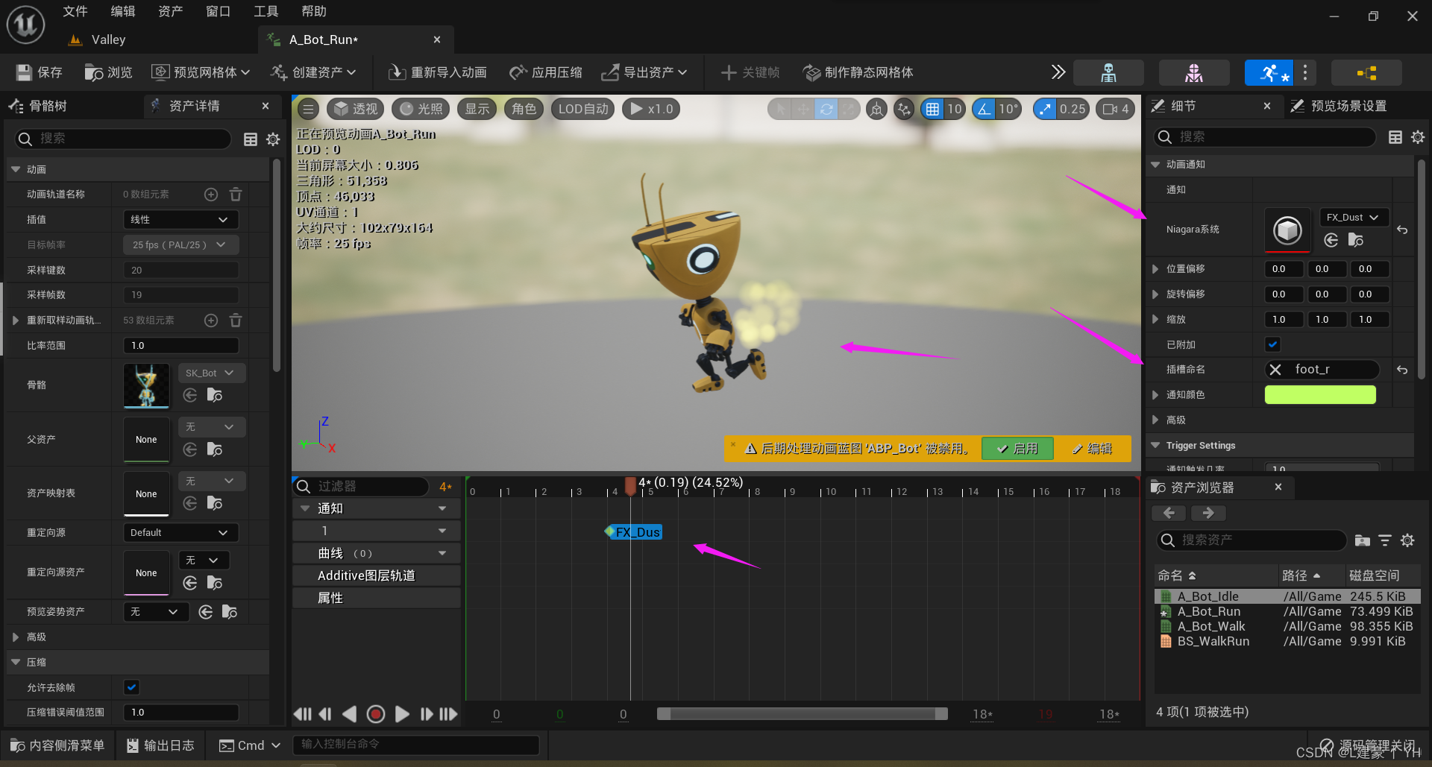The height and width of the screenshot is (767, 1432).
Task: Open skeleton tree panel settings gear
Action: (x=273, y=139)
